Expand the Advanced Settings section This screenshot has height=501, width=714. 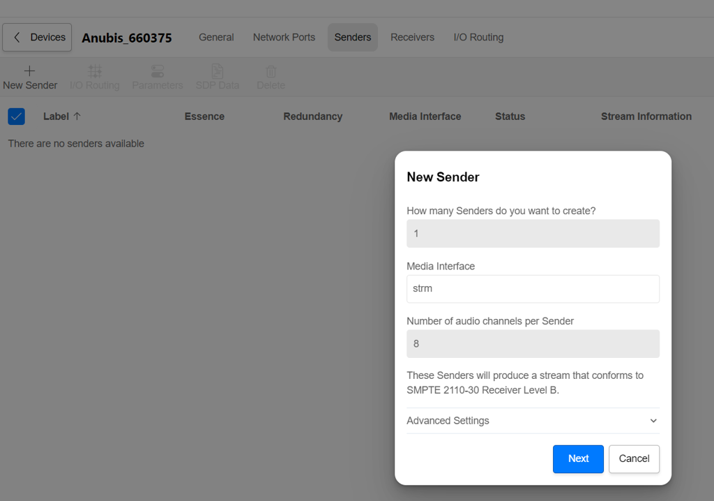click(x=533, y=421)
